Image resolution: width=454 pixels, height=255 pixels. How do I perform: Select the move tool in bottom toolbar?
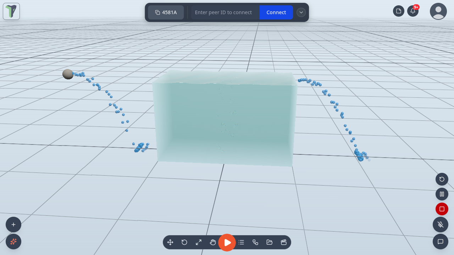pyautogui.click(x=170, y=242)
